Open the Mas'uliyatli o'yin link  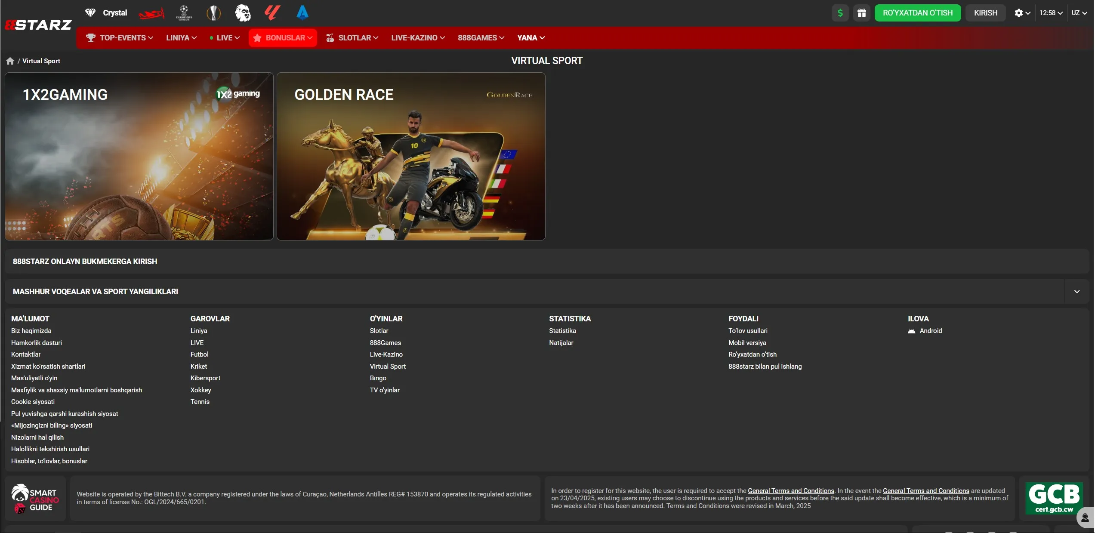34,378
